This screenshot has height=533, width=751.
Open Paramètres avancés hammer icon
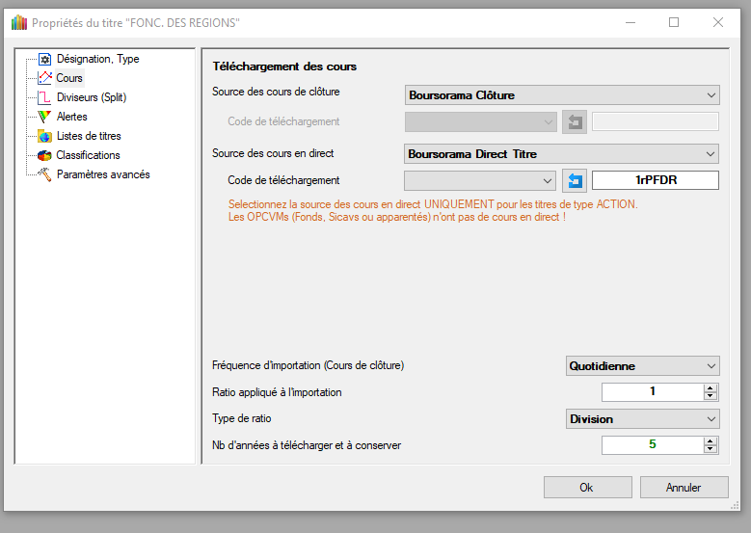pos(44,174)
